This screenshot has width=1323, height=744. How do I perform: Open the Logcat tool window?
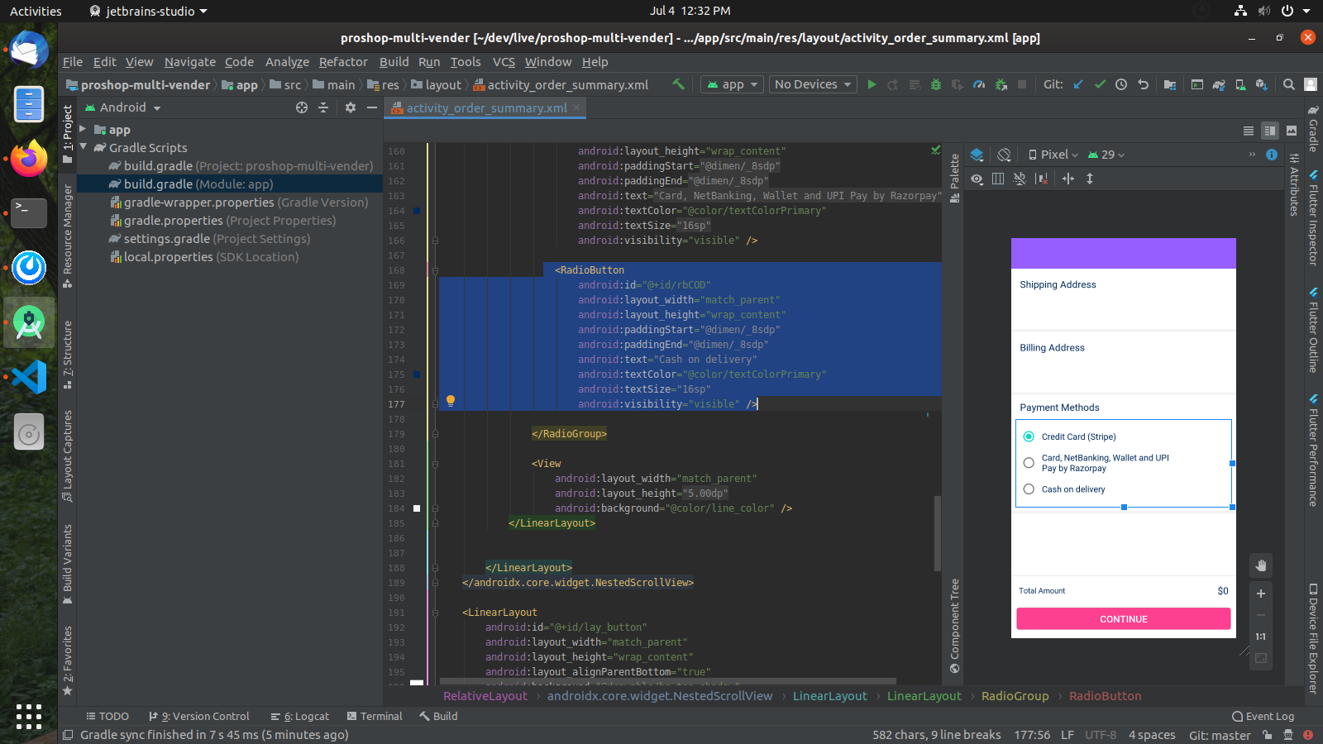point(299,716)
